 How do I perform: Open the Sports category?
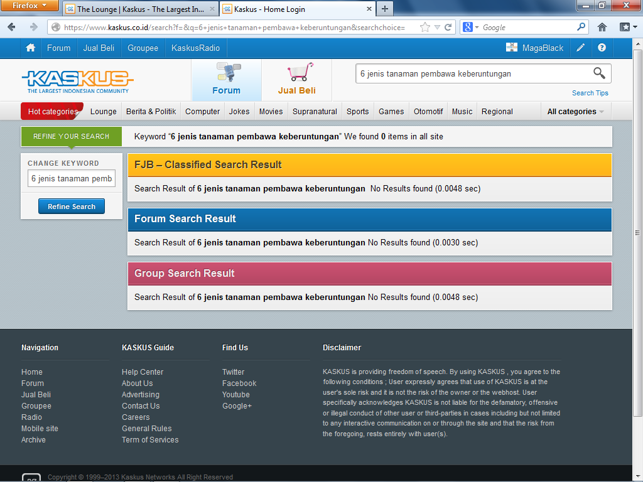(357, 112)
